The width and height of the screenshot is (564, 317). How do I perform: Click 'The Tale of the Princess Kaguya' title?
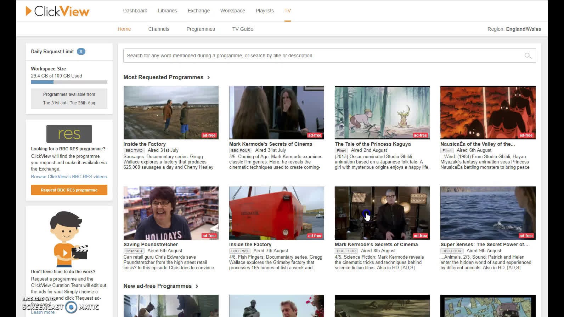pyautogui.click(x=373, y=144)
